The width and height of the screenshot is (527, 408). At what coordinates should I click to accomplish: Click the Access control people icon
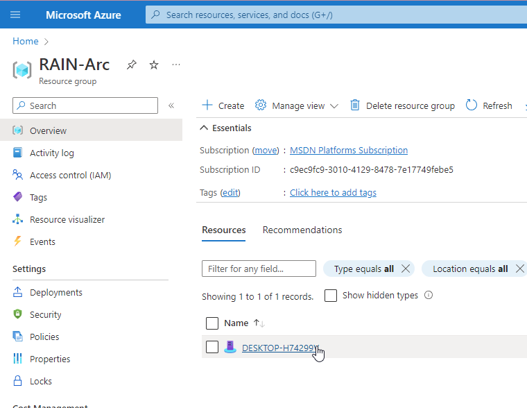coord(17,175)
